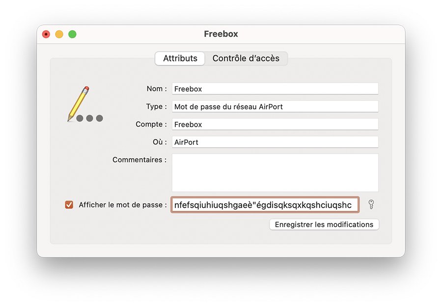Viewport: 442px width, 306px height.
Task: Select the Type field text
Action: click(275, 106)
